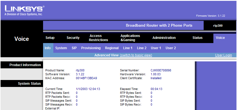Screen dimensions: 237x110
Task: Click the switch to basic view link
Action: 136,55
